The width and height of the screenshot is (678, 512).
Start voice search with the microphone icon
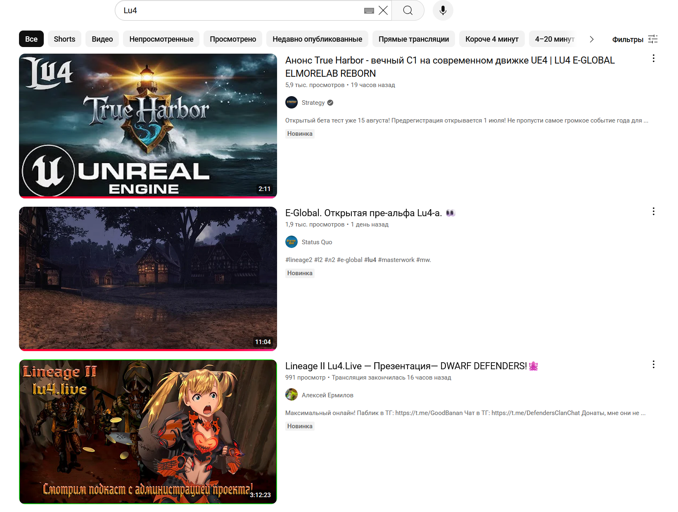coord(443,10)
